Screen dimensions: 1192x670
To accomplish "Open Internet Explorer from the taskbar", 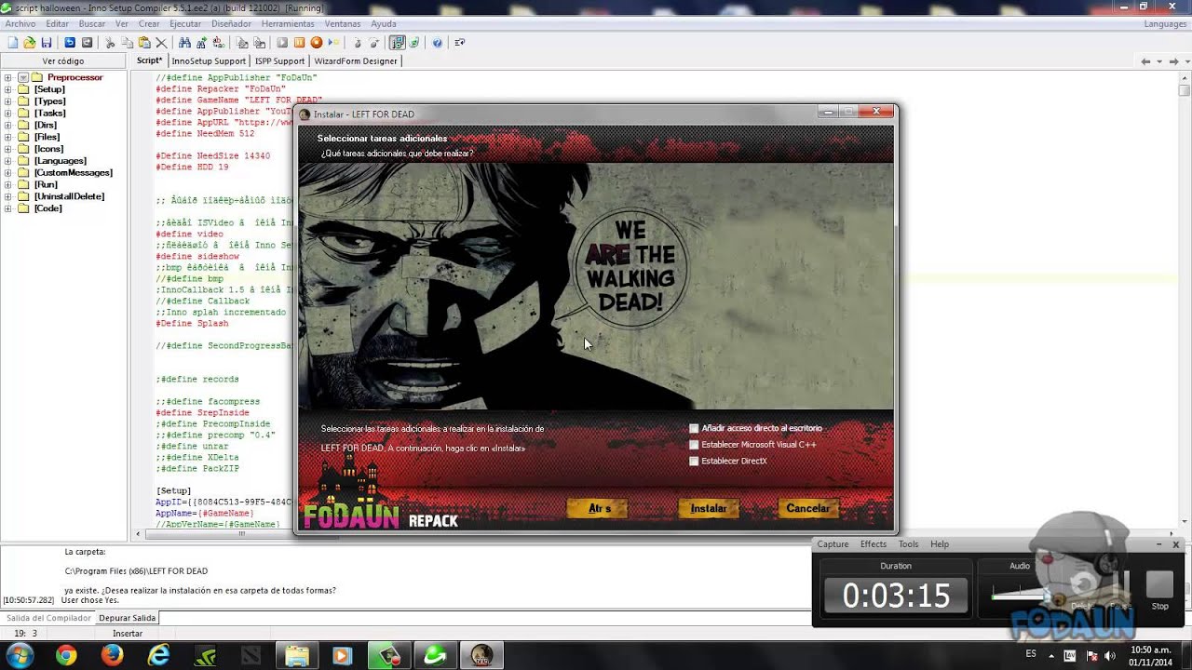I will 159,656.
